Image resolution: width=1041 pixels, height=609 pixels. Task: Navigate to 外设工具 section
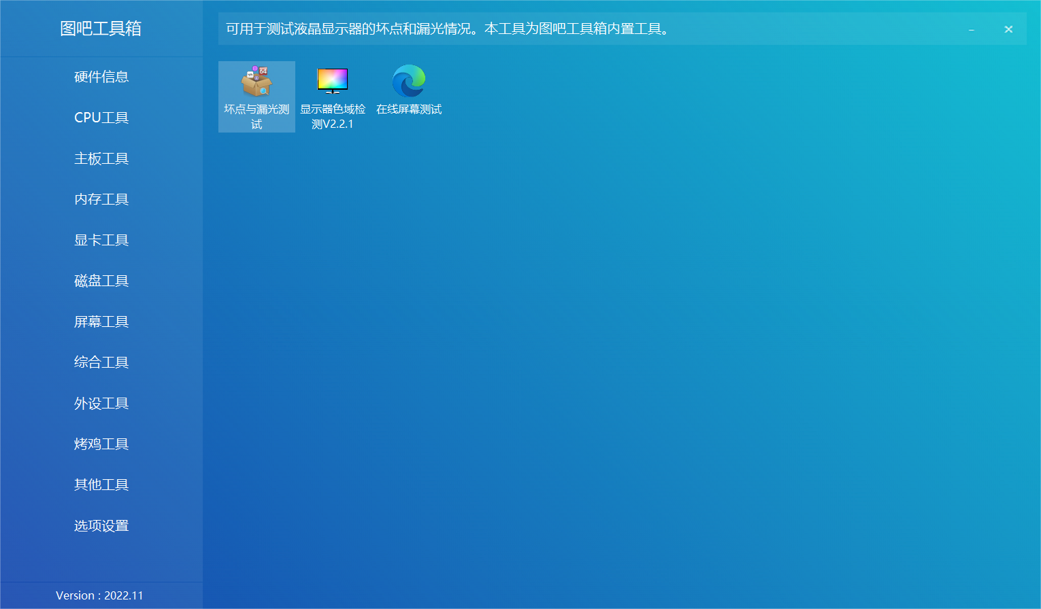coord(101,403)
